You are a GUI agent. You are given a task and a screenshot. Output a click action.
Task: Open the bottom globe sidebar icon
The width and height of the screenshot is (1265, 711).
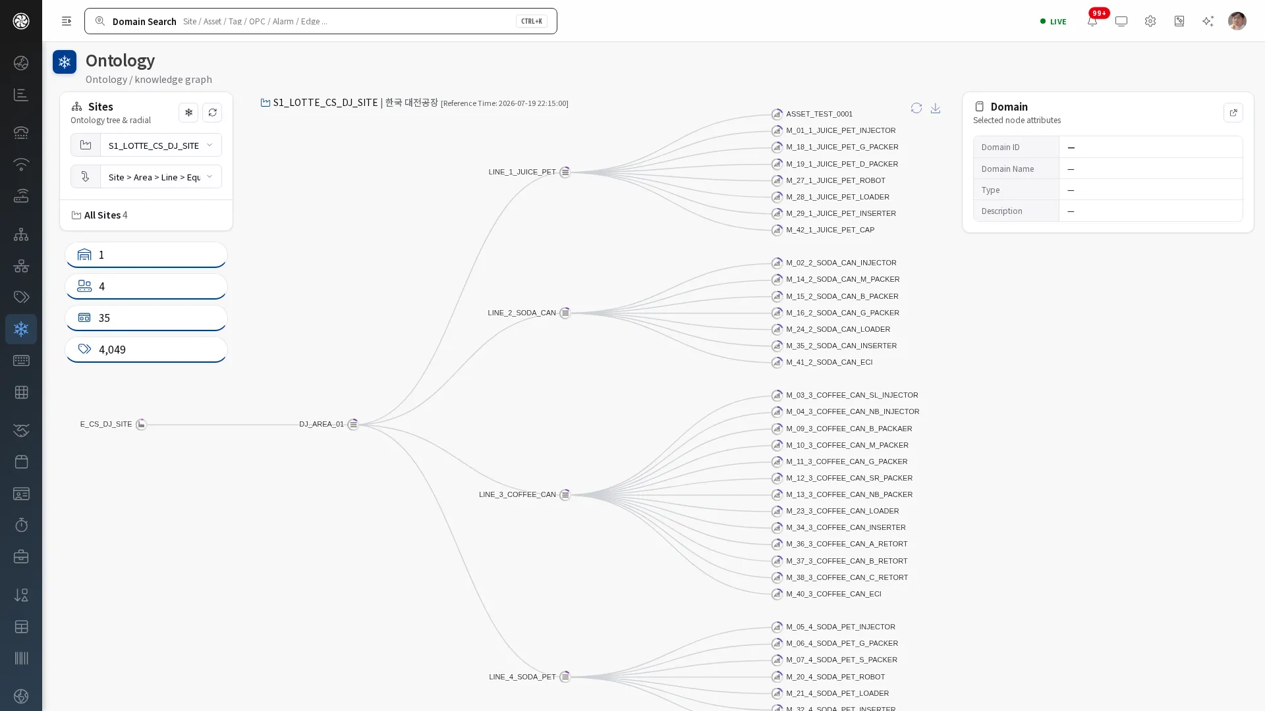coord(21,697)
